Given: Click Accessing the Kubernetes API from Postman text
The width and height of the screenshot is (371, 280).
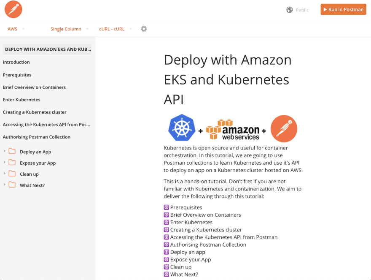Looking at the screenshot, I should coord(224,237).
